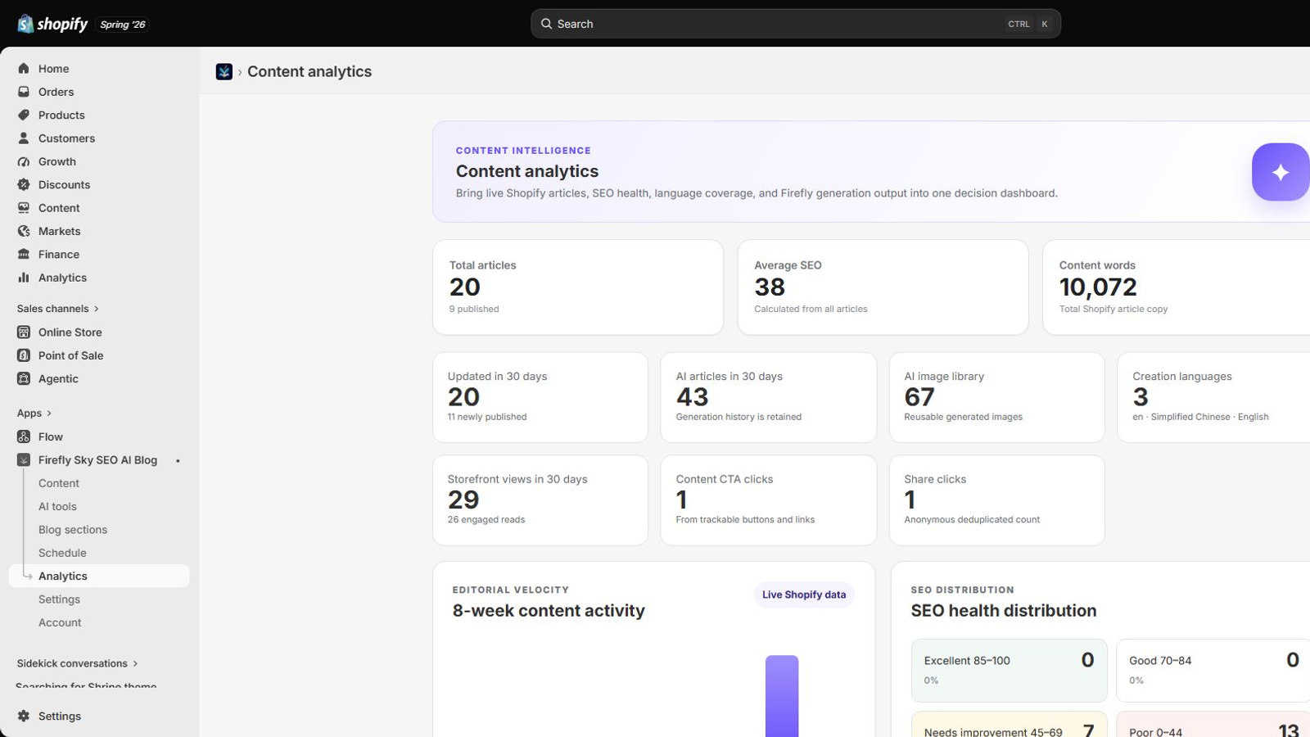Click the Content analytics breadcrumb title
Image resolution: width=1310 pixels, height=737 pixels.
click(309, 71)
